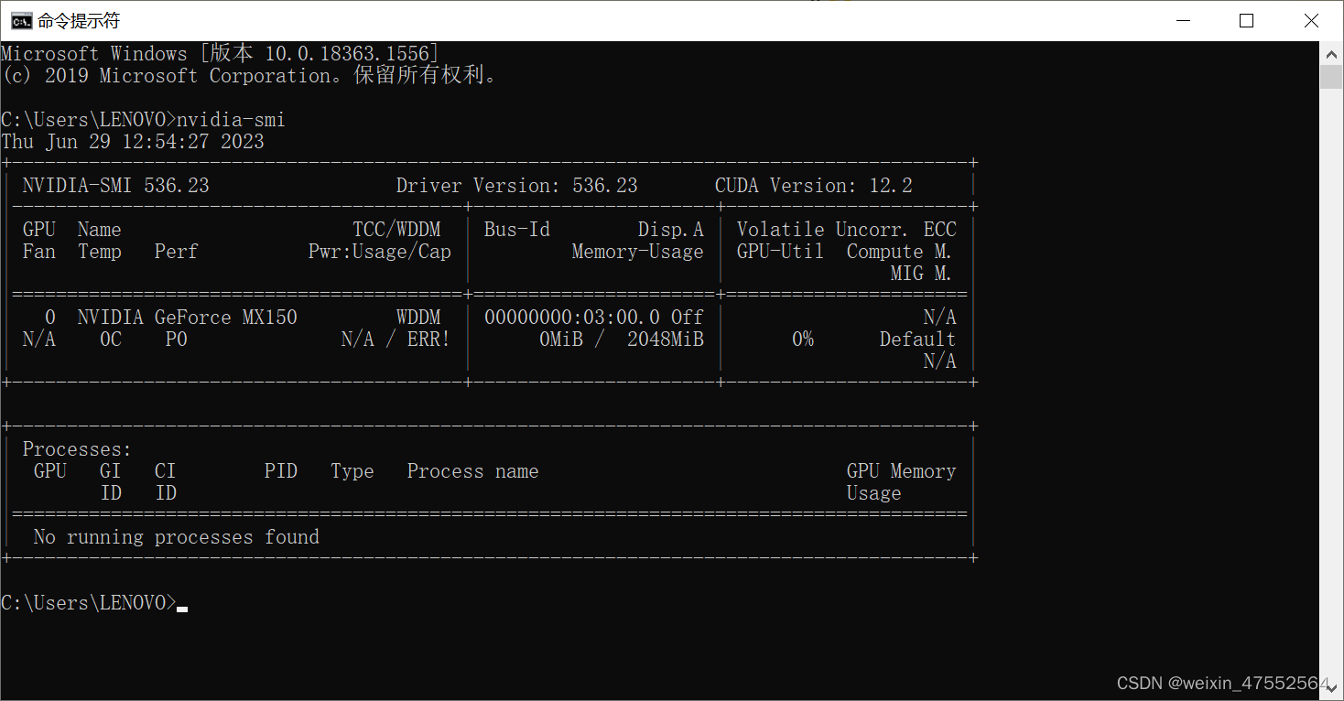
Task: Click the last 'C:\Users\LENOVO>' prompt line
Action: point(89,603)
